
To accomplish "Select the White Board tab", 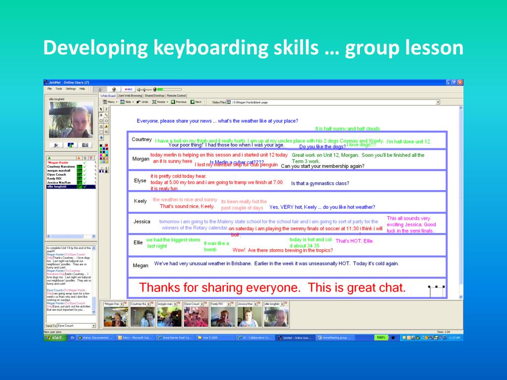I will pyautogui.click(x=108, y=95).
